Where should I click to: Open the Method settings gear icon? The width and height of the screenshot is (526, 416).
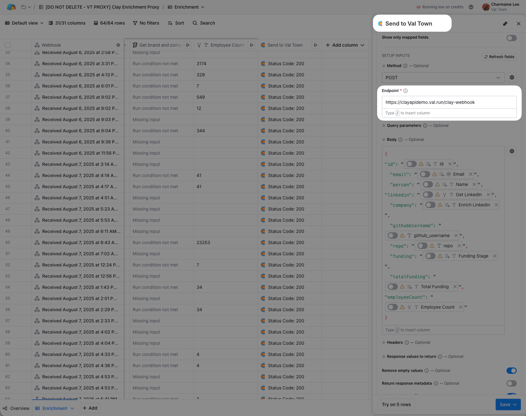coord(512,78)
